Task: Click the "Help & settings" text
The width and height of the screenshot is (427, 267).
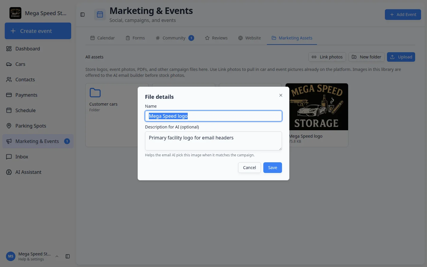Action: (31, 259)
